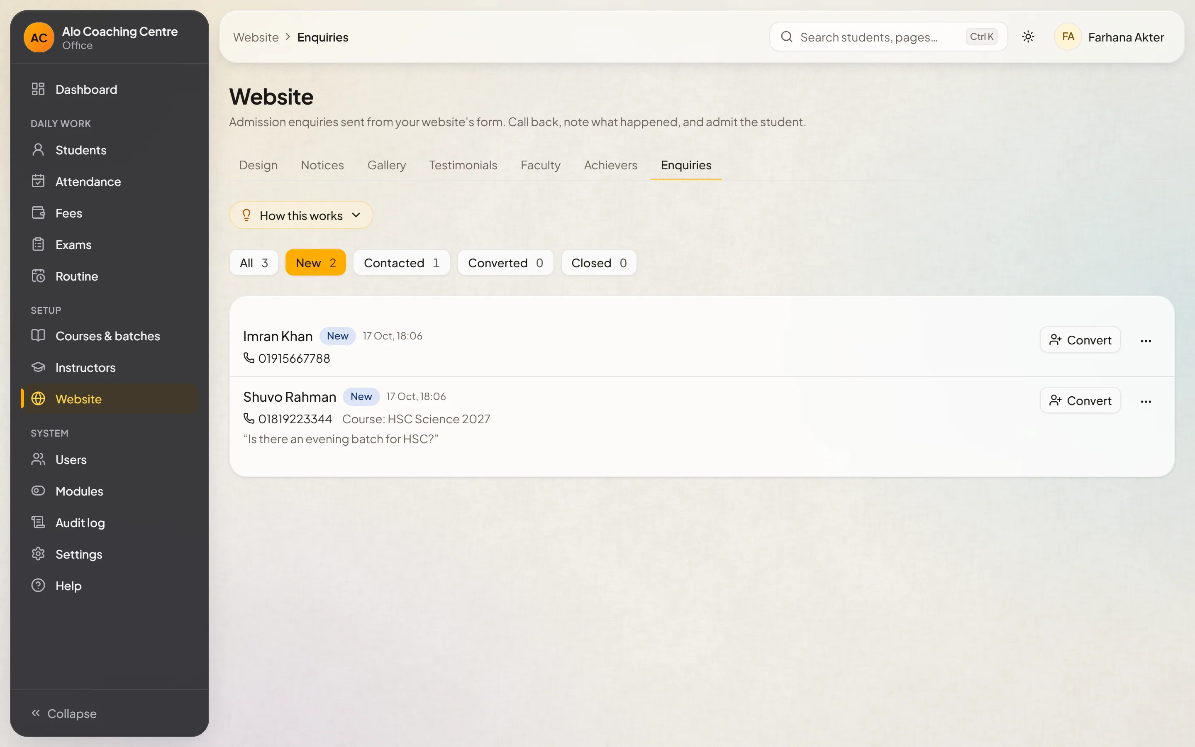
Task: Open the Fees section
Action: pos(109,213)
